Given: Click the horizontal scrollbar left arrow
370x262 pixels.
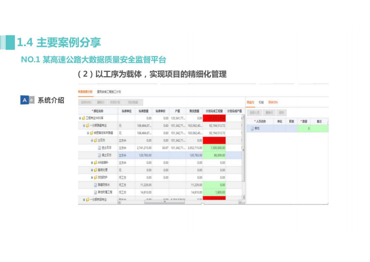Looking at the screenshot, I should 119,202.
